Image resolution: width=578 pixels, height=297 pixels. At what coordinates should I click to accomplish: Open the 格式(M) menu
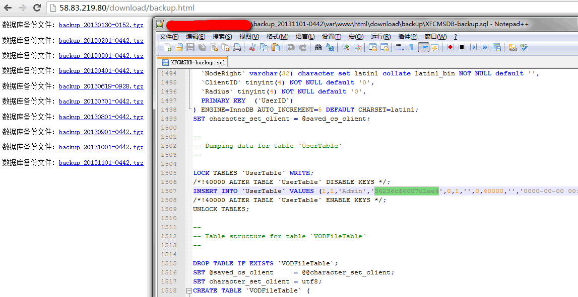coord(277,36)
